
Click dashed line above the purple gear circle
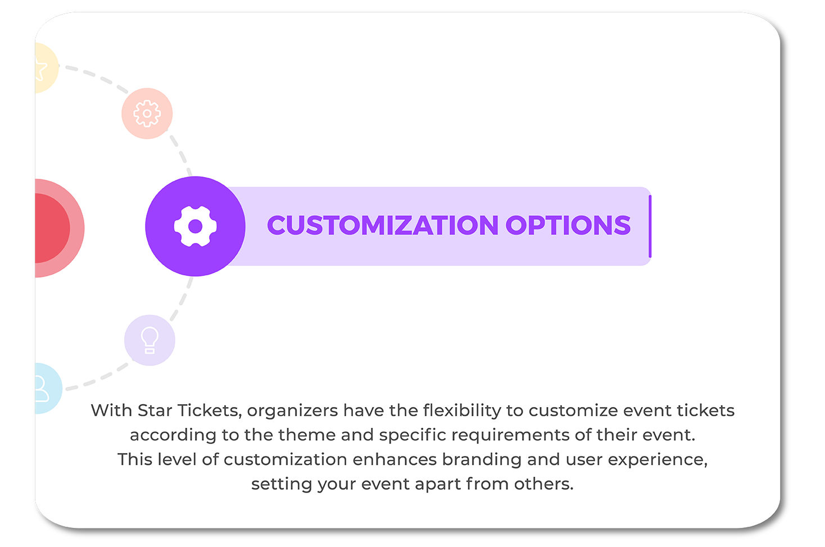click(x=181, y=153)
